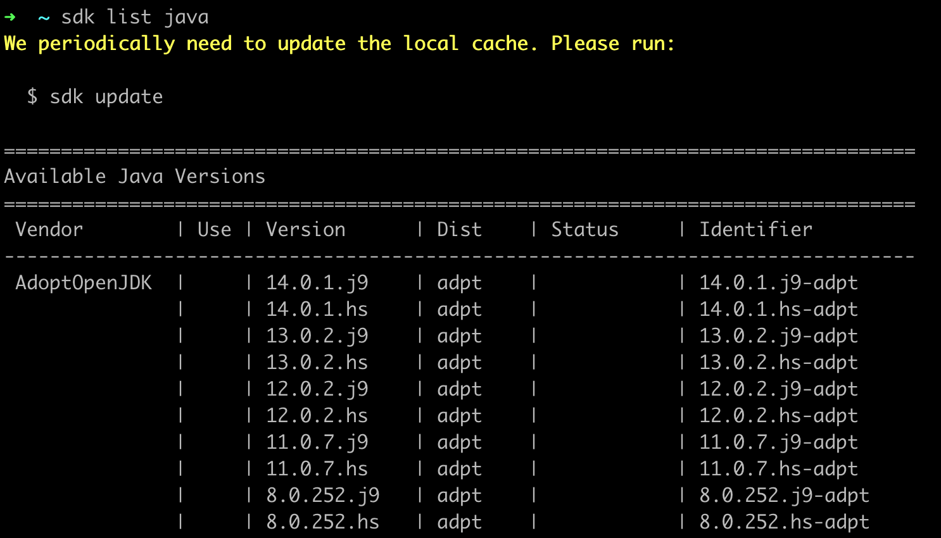Click the Available Java Versions header
941x538 pixels.
click(134, 176)
